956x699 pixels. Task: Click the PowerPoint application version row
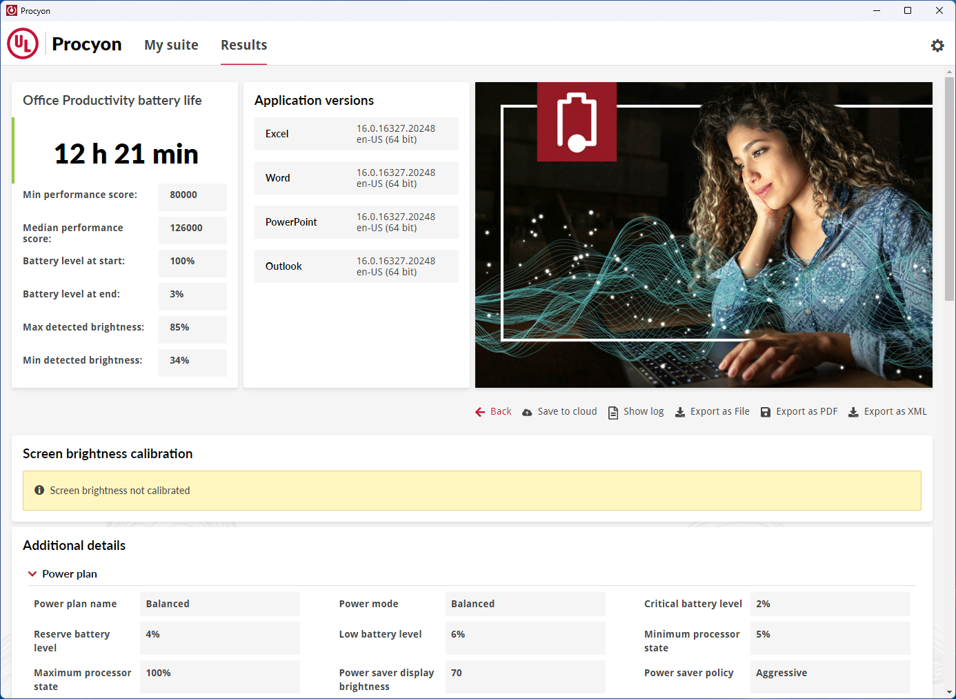pyautogui.click(x=357, y=222)
